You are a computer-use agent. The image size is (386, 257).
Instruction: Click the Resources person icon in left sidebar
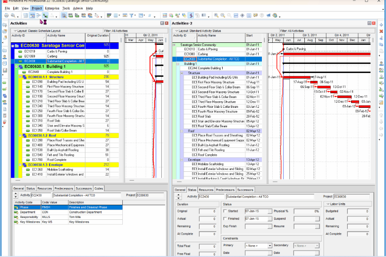point(5,57)
